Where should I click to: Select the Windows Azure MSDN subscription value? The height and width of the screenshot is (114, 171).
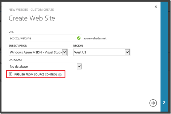pyautogui.click(x=35, y=52)
